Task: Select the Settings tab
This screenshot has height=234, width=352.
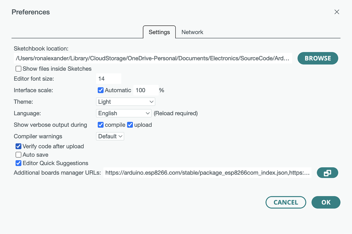Action: [x=159, y=32]
